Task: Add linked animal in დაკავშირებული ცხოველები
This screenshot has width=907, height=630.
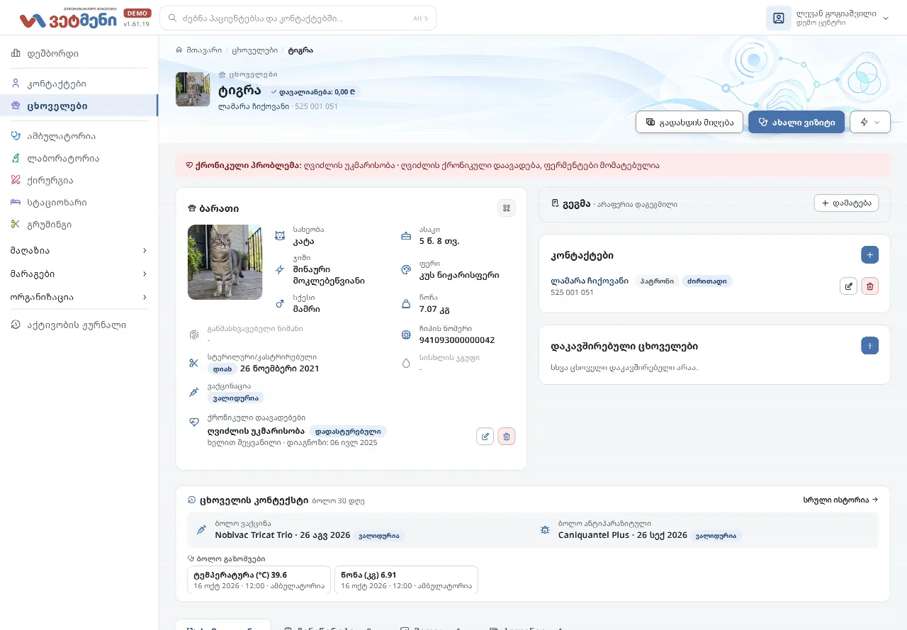Action: 869,346
